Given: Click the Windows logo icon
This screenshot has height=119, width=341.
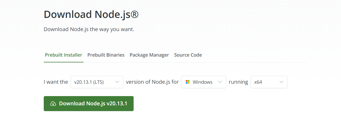Looking at the screenshot, I should tap(188, 82).
